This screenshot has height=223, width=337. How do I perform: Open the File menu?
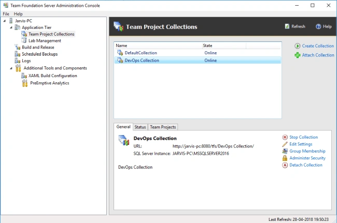pos(6,14)
